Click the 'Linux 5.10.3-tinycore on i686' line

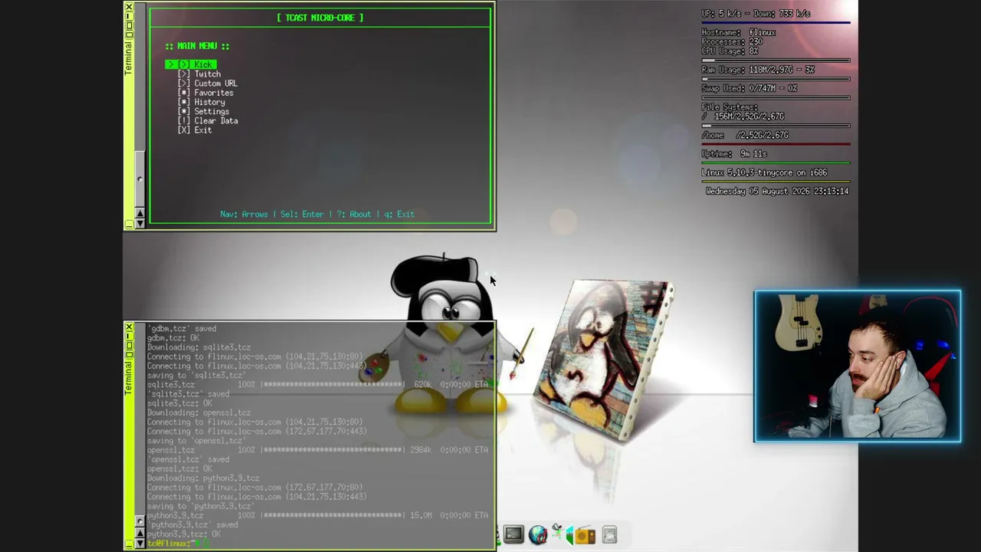[765, 172]
